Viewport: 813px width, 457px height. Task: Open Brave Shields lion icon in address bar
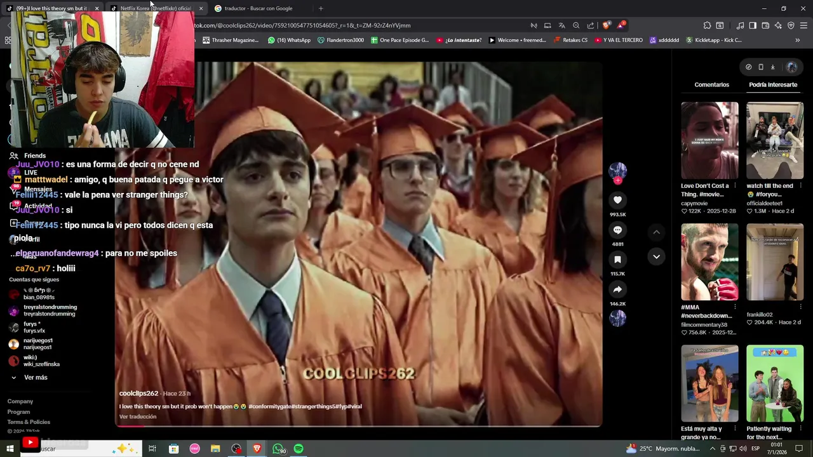pos(606,25)
